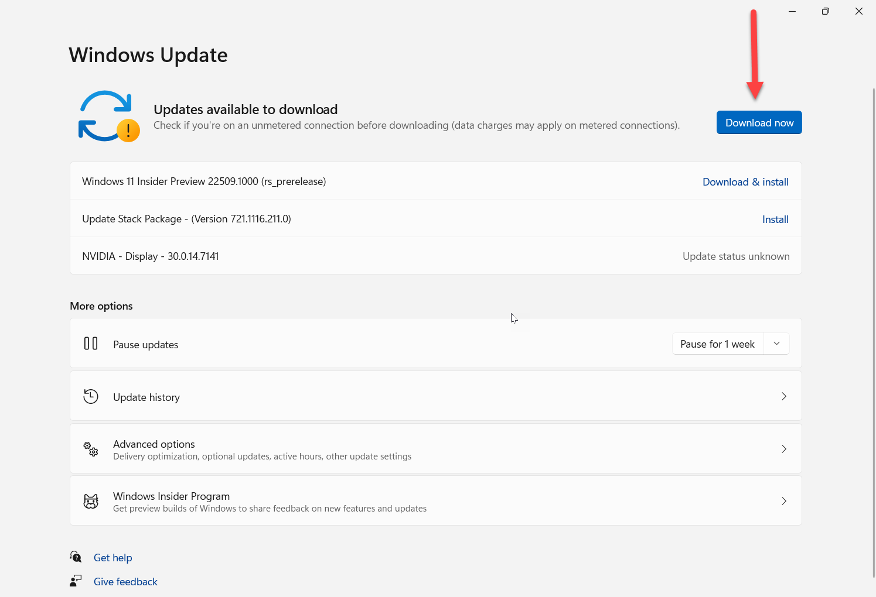Open Update history via its chevron
The width and height of the screenshot is (876, 597).
pos(783,396)
